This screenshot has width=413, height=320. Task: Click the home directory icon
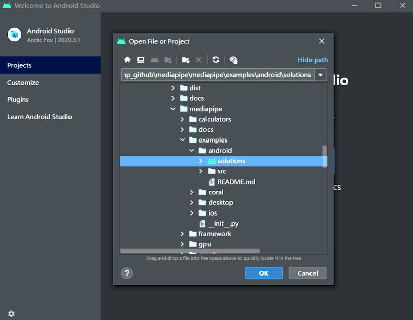(127, 60)
